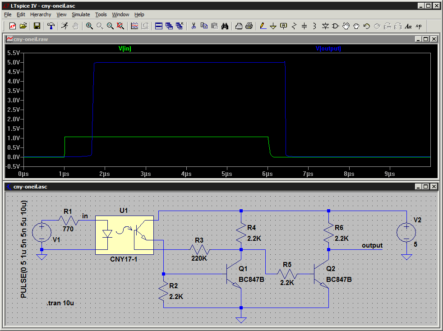Open a file via the folder icon

pyautogui.click(x=23, y=26)
